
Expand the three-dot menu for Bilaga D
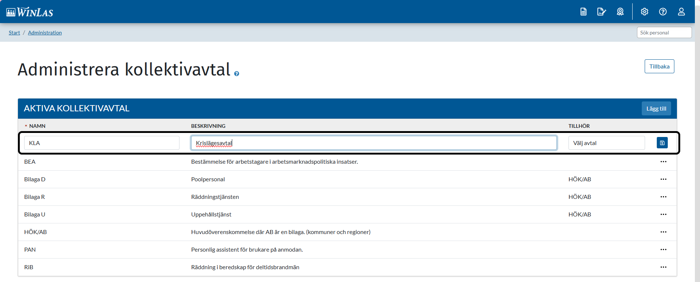click(663, 179)
